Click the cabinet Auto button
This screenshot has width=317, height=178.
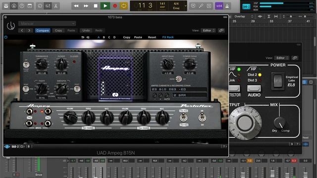click(167, 95)
